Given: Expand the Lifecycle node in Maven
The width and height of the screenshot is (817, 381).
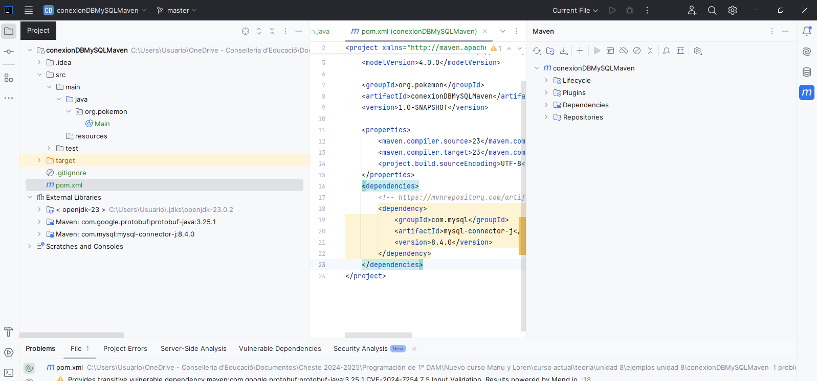Looking at the screenshot, I should (546, 80).
